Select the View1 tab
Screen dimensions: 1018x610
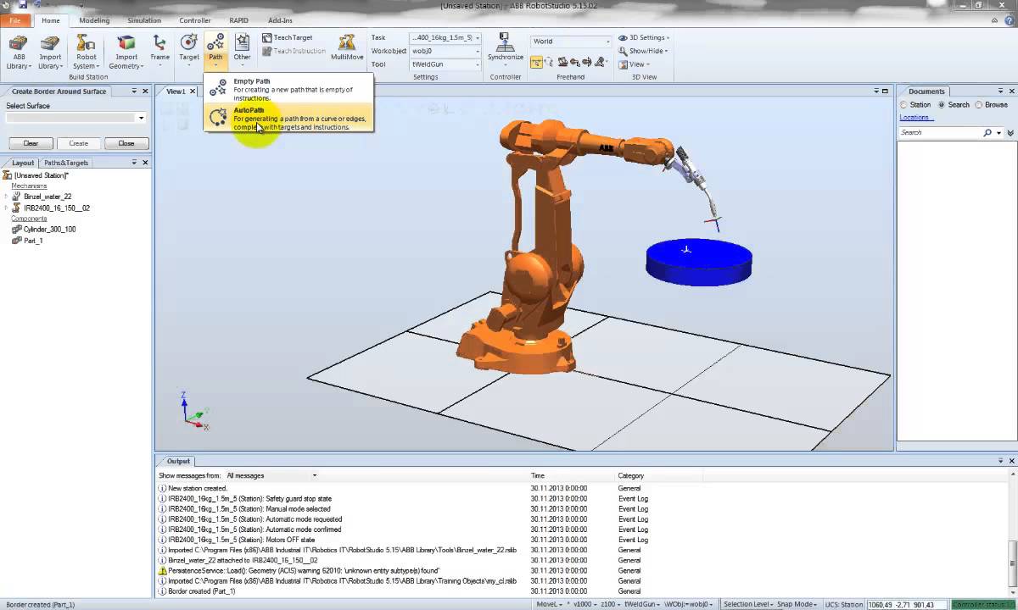tap(176, 91)
